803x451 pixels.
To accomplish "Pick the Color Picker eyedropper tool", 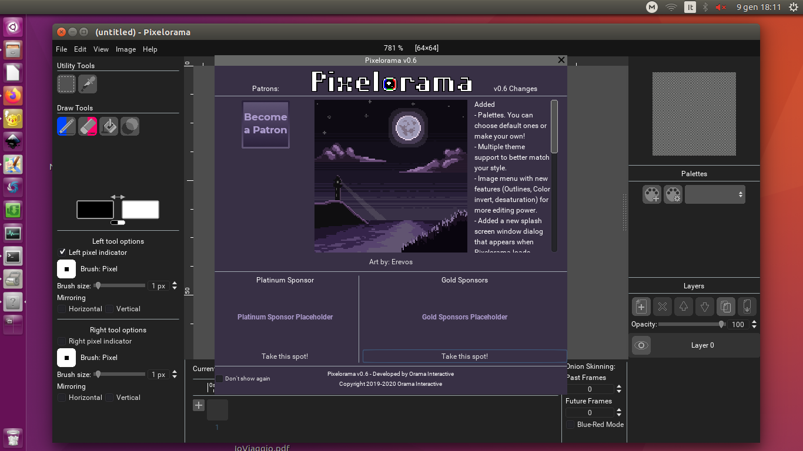I will pos(88,84).
